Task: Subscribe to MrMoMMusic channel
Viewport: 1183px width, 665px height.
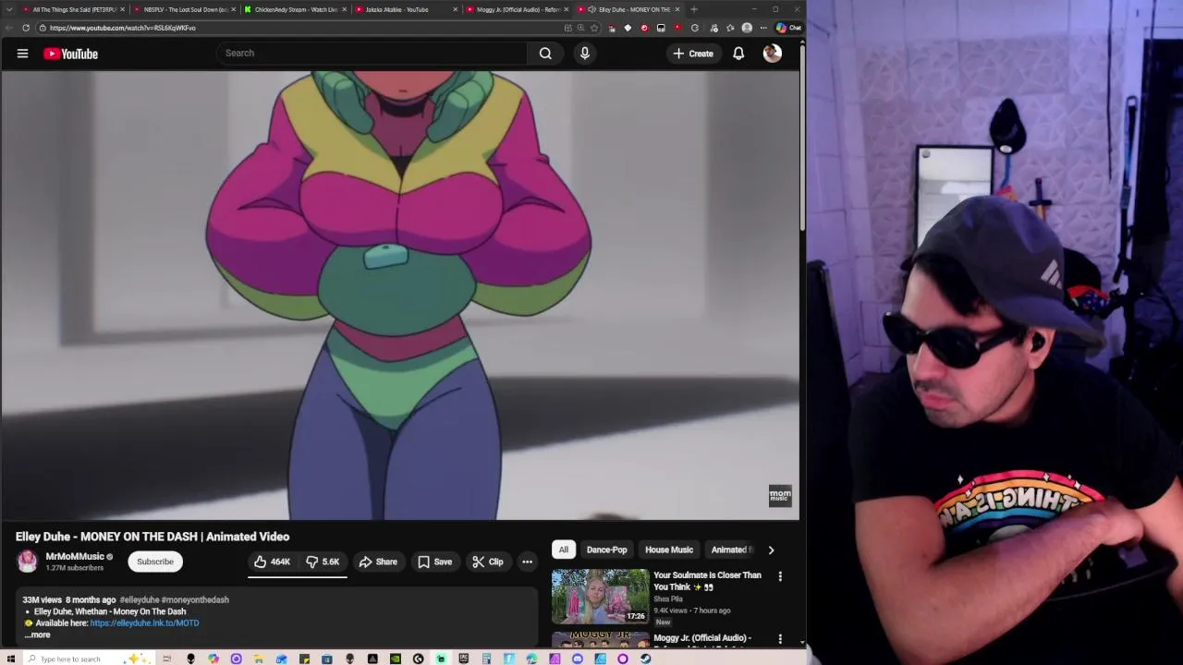Action: click(155, 562)
